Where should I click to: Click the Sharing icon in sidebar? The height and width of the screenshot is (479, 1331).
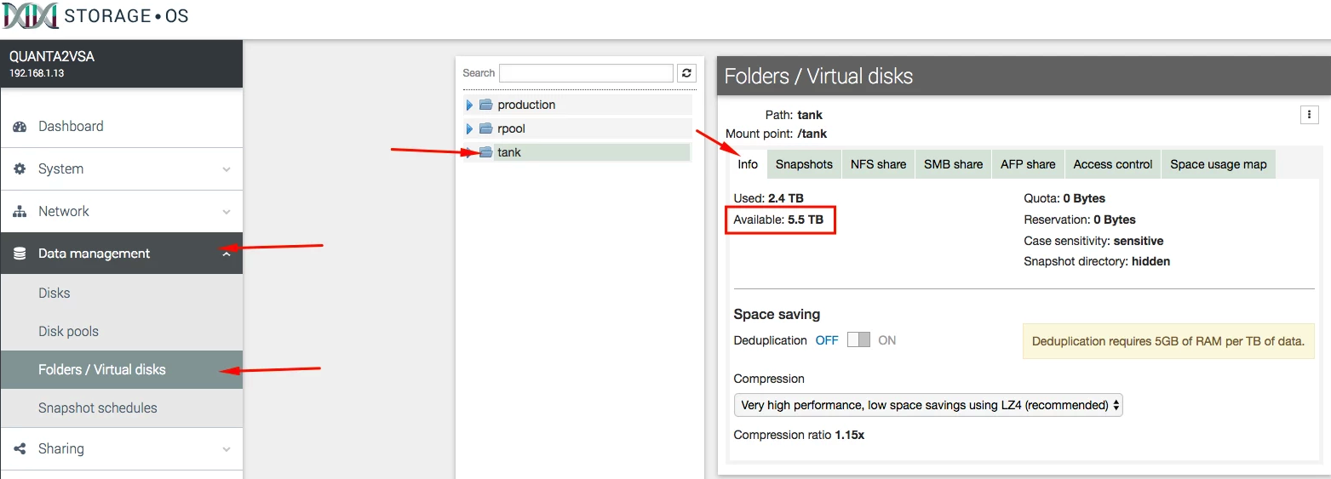pyautogui.click(x=20, y=448)
